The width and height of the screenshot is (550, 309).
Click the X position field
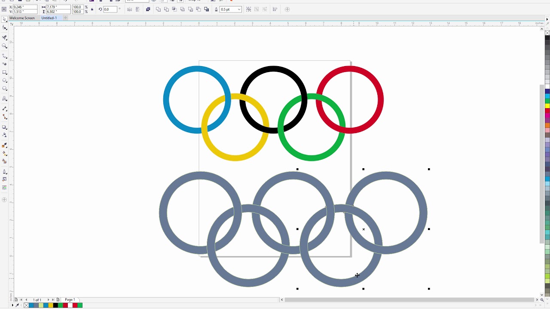(24, 7)
